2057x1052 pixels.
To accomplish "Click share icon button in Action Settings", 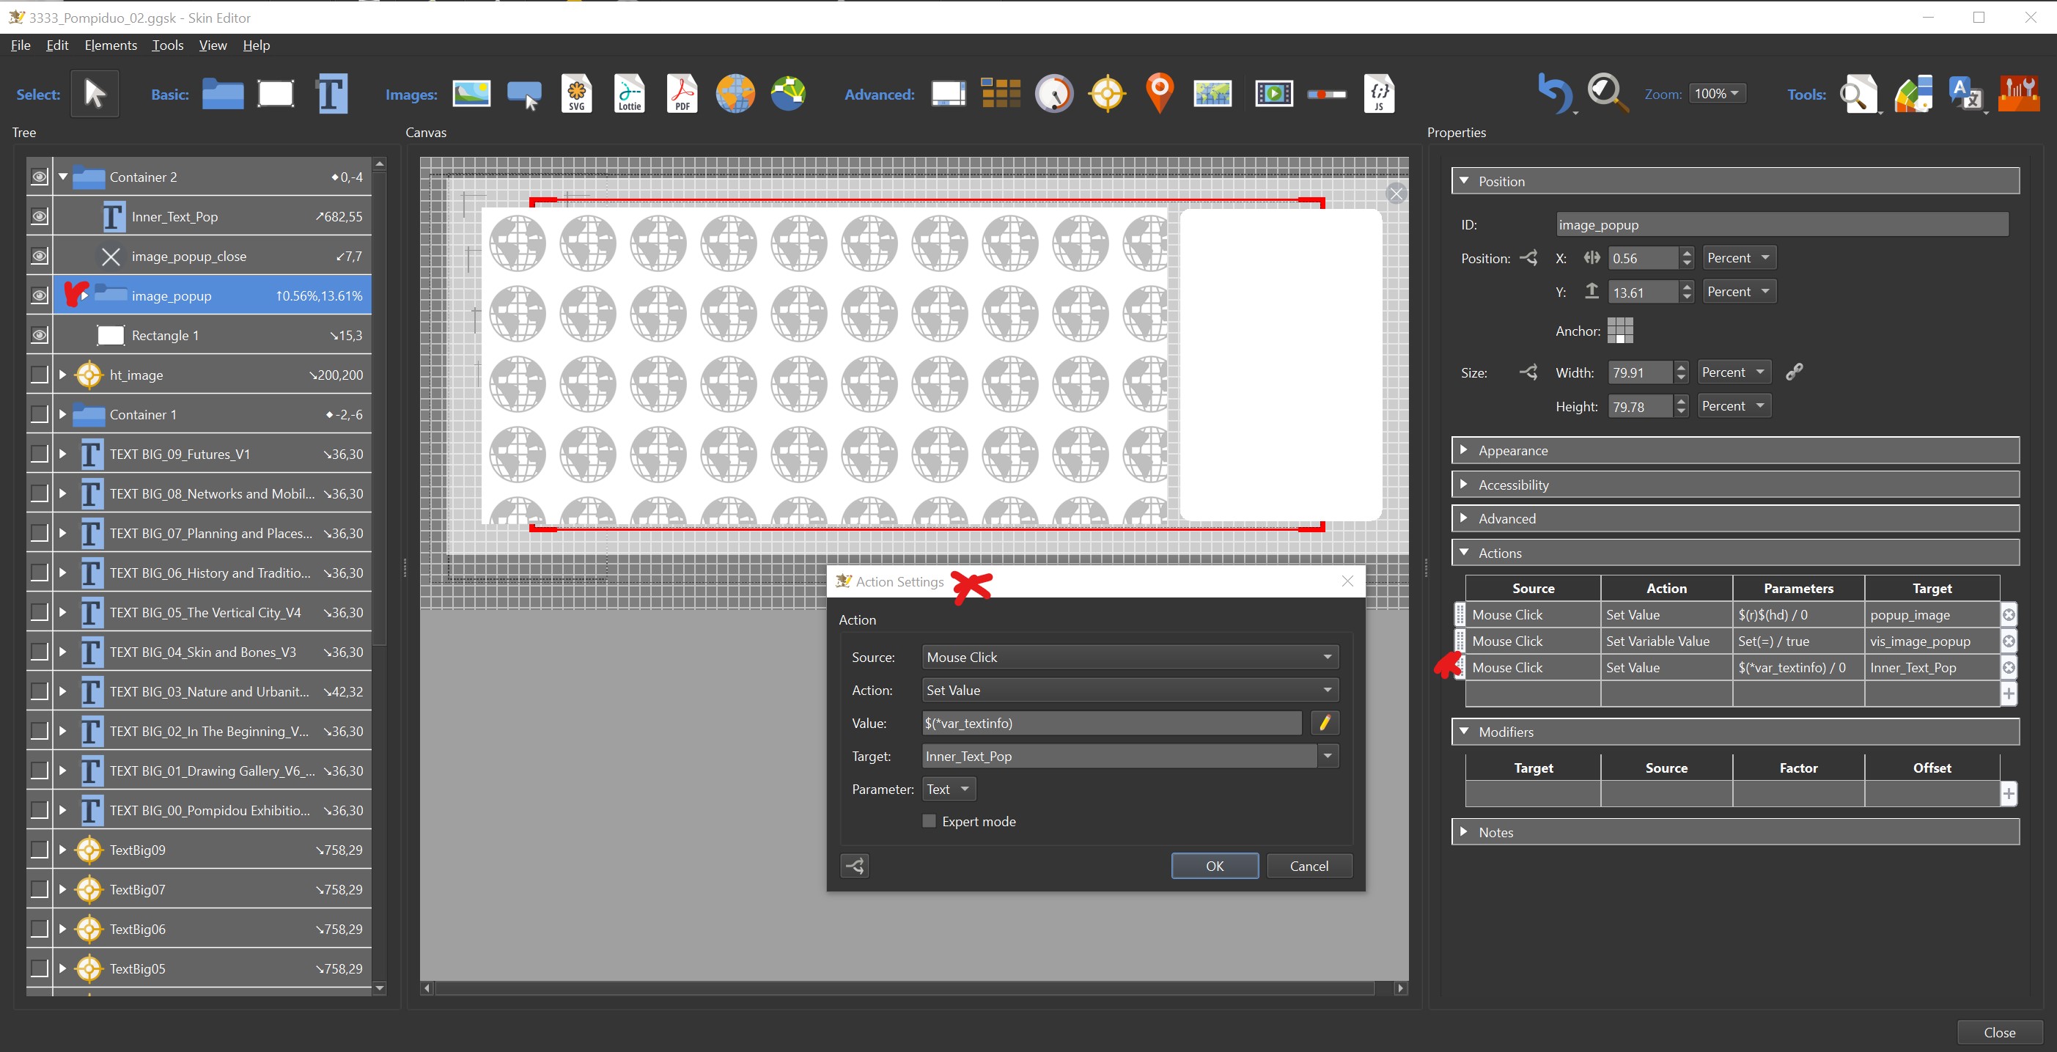I will tap(855, 866).
